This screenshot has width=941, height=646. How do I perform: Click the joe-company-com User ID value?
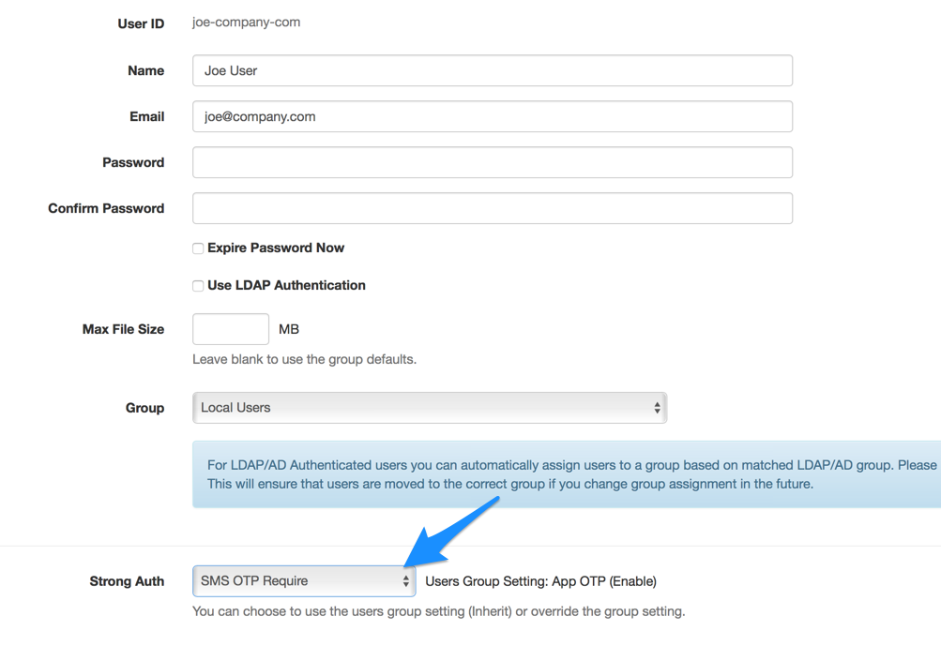pos(246,23)
